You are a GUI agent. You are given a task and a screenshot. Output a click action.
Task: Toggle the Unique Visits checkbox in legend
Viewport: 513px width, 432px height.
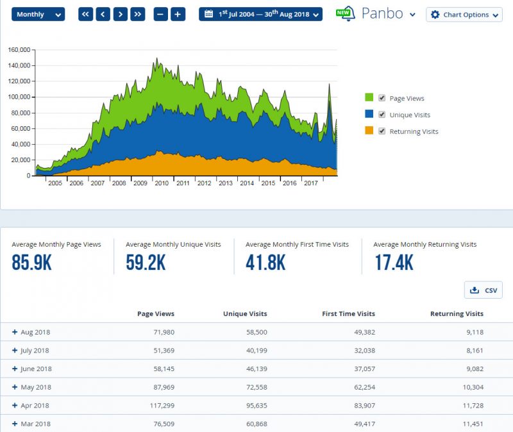pos(382,115)
